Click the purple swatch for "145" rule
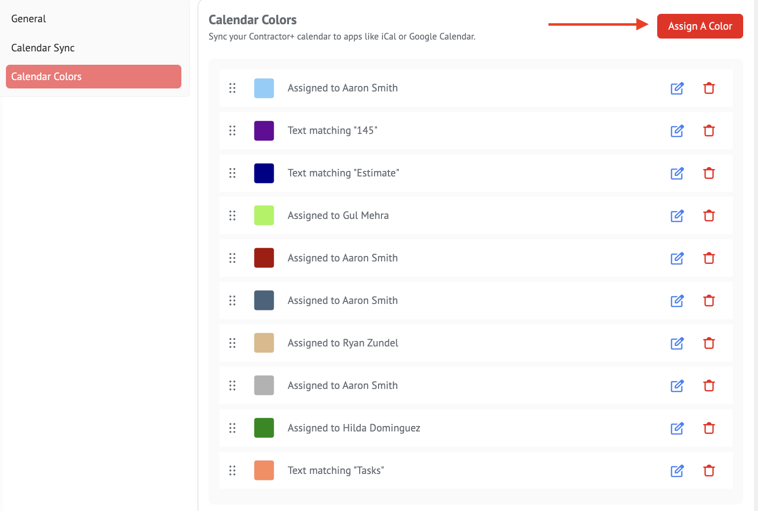758x511 pixels. 264,130
